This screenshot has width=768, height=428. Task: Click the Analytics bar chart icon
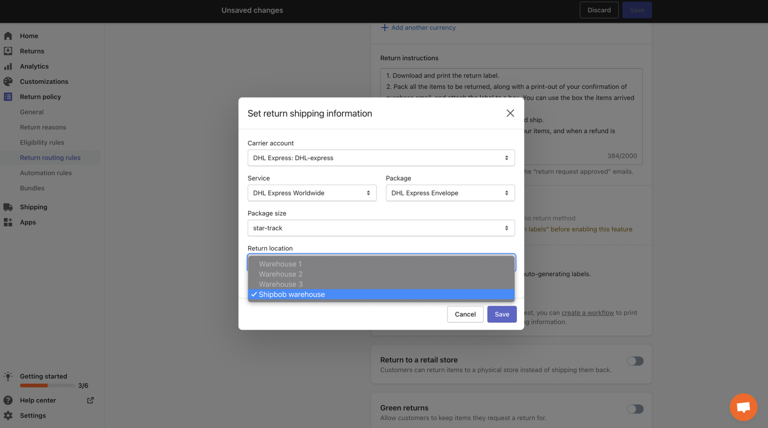click(x=8, y=66)
